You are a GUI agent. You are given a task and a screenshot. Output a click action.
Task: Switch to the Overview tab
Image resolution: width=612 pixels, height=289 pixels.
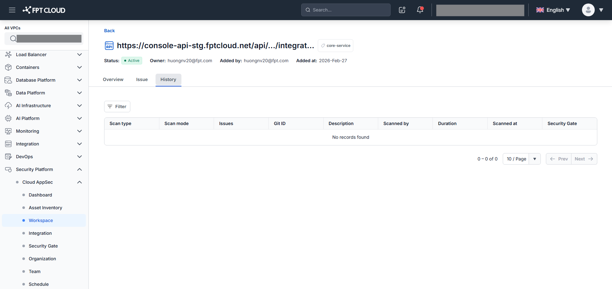[x=113, y=79]
